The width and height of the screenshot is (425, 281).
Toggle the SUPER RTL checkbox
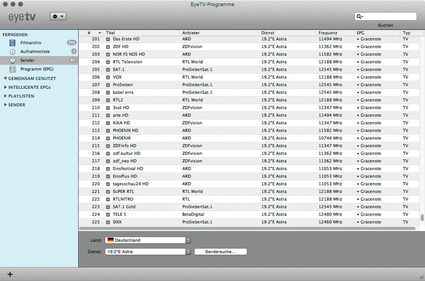108,191
